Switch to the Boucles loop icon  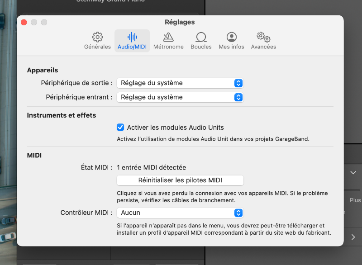coord(201,37)
